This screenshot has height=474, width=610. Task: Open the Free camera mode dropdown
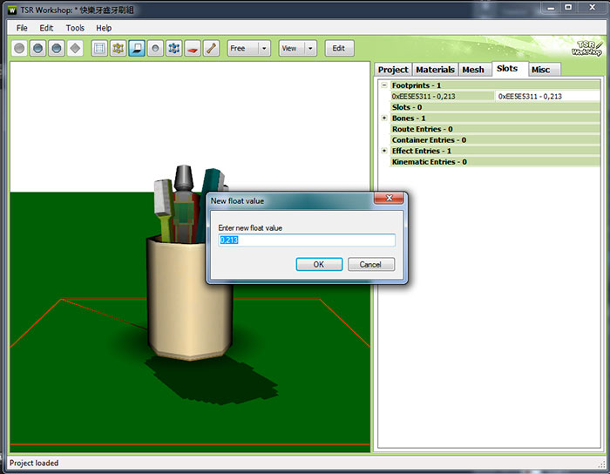[264, 49]
